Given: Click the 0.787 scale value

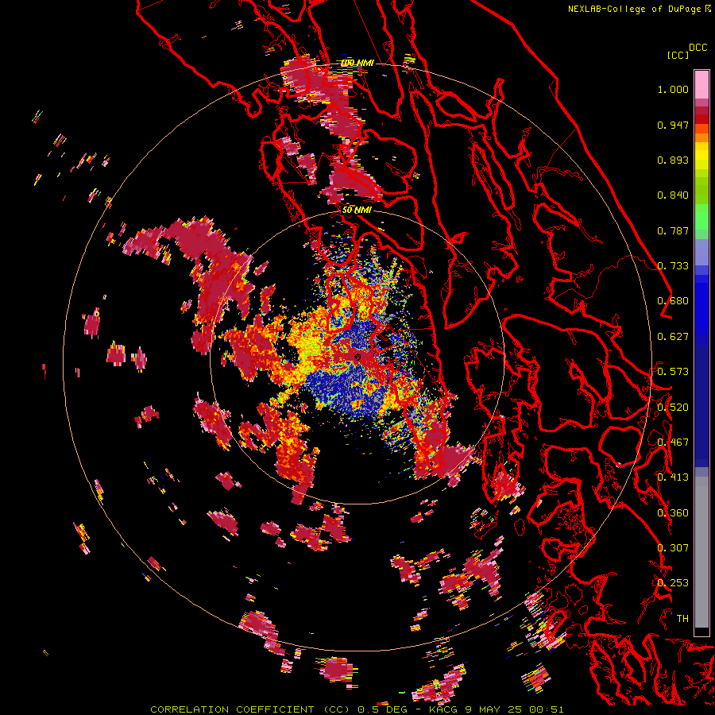Looking at the screenshot, I should tap(673, 230).
